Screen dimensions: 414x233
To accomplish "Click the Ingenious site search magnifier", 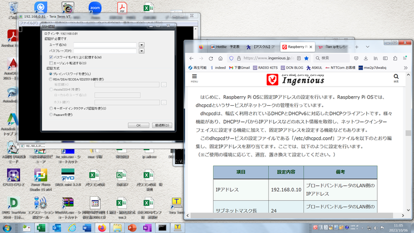I will click(x=396, y=78).
